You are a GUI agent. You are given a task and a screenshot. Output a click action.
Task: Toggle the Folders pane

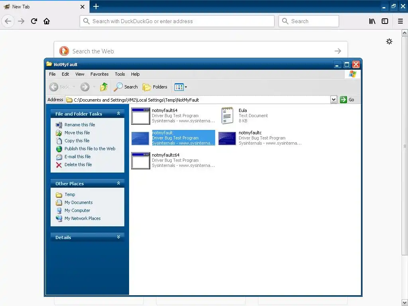tap(155, 87)
